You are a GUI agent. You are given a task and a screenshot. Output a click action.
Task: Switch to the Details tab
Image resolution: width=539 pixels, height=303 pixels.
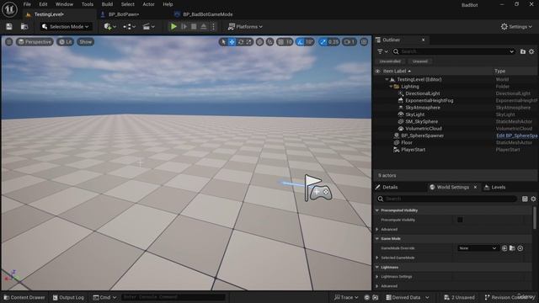390,187
